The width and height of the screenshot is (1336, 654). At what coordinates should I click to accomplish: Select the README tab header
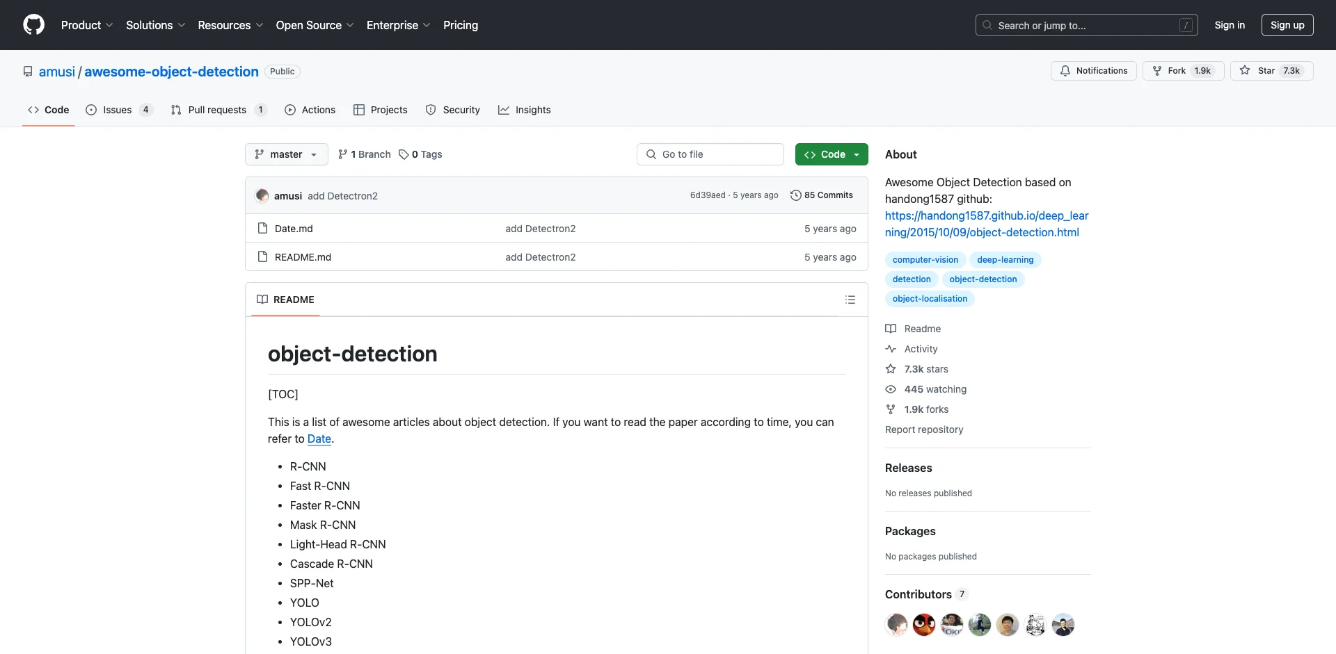pyautogui.click(x=285, y=300)
